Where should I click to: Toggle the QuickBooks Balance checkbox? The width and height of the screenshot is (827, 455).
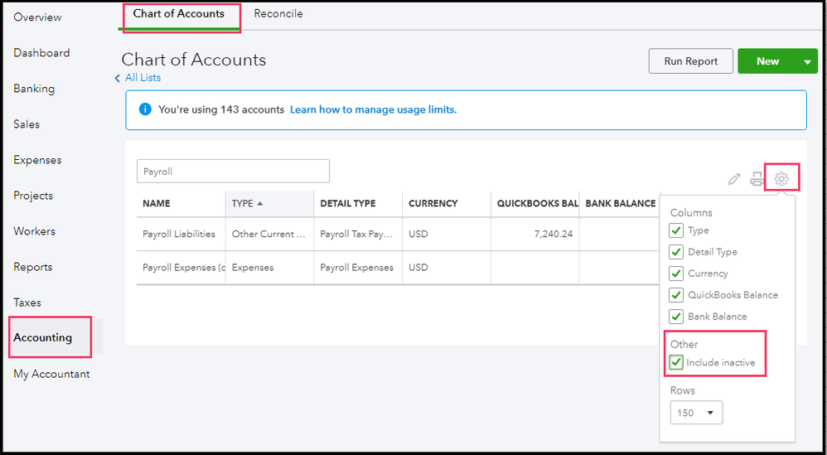coord(676,295)
